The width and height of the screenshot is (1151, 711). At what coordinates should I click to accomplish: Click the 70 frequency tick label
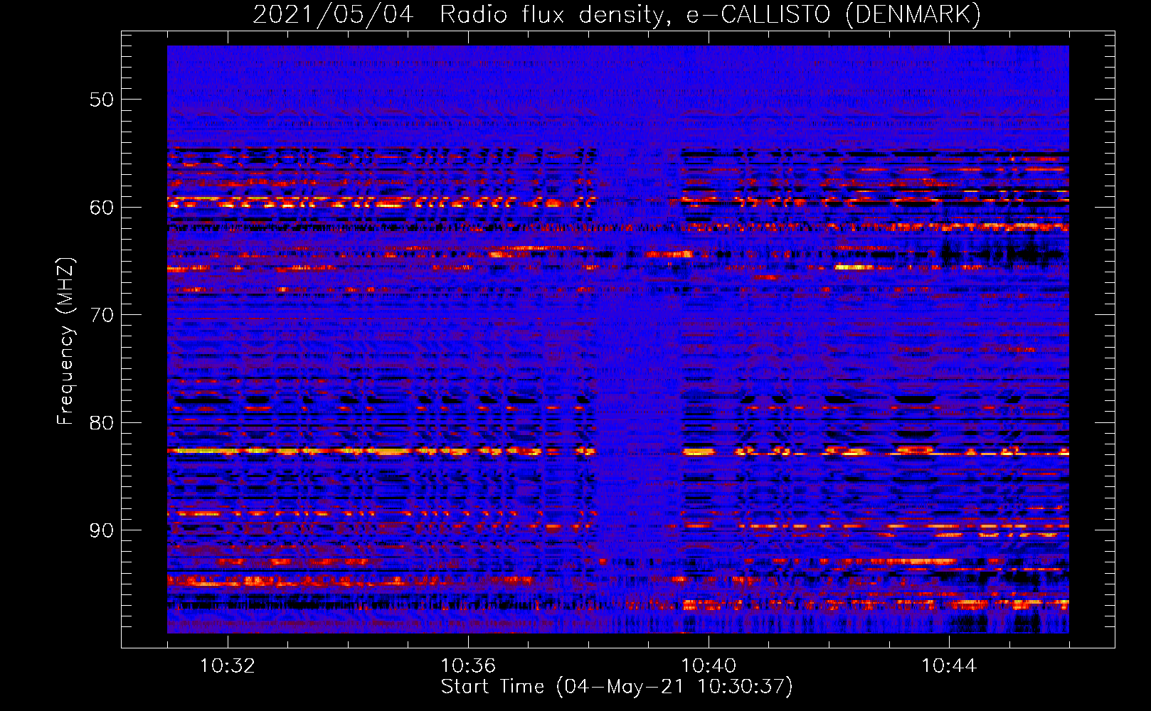tap(101, 315)
